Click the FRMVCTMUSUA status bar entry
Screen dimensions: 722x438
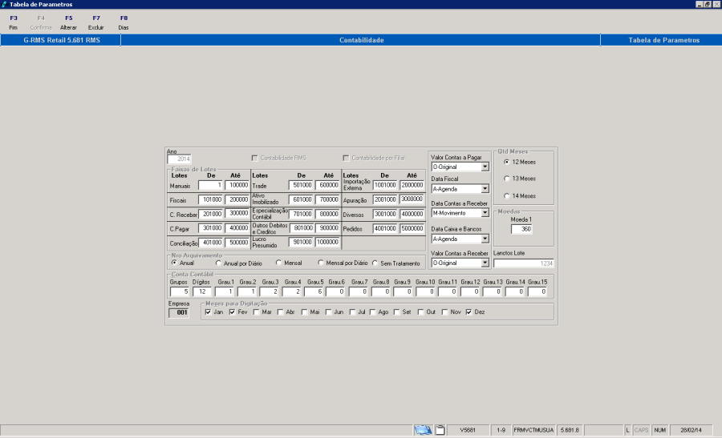coord(533,430)
